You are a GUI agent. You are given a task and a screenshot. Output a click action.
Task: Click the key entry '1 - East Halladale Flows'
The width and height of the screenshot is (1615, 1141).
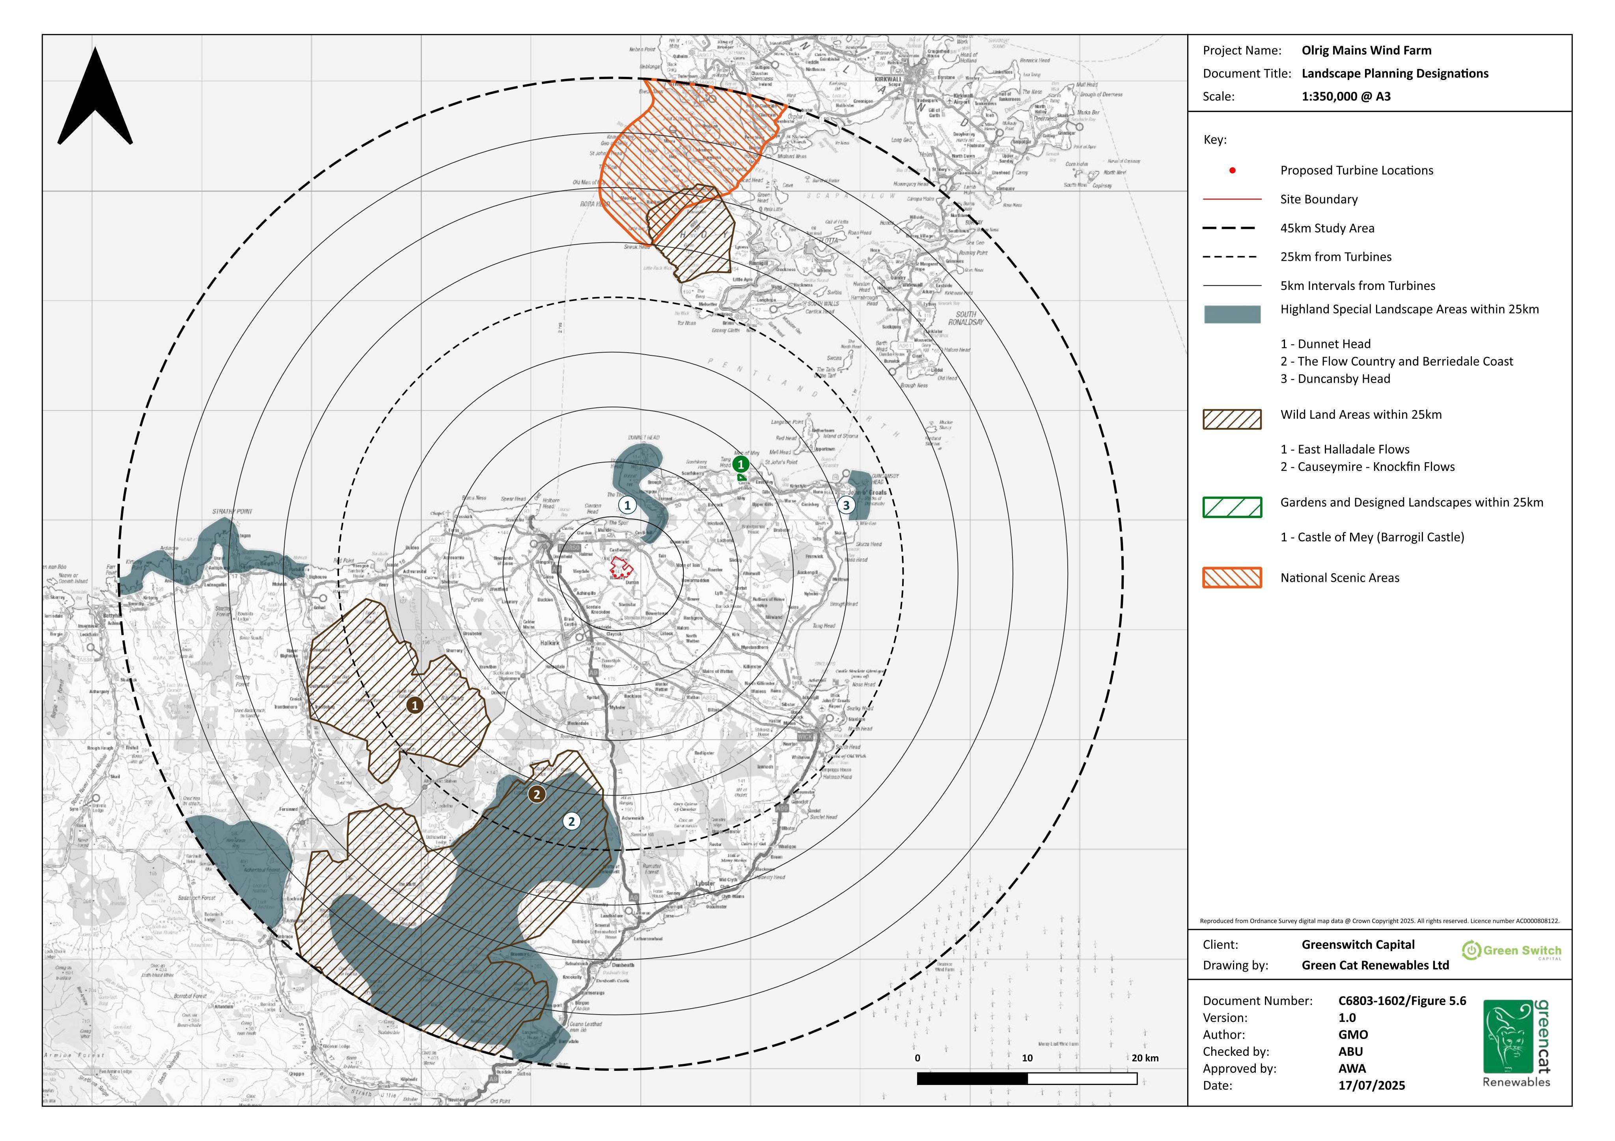pos(1345,449)
